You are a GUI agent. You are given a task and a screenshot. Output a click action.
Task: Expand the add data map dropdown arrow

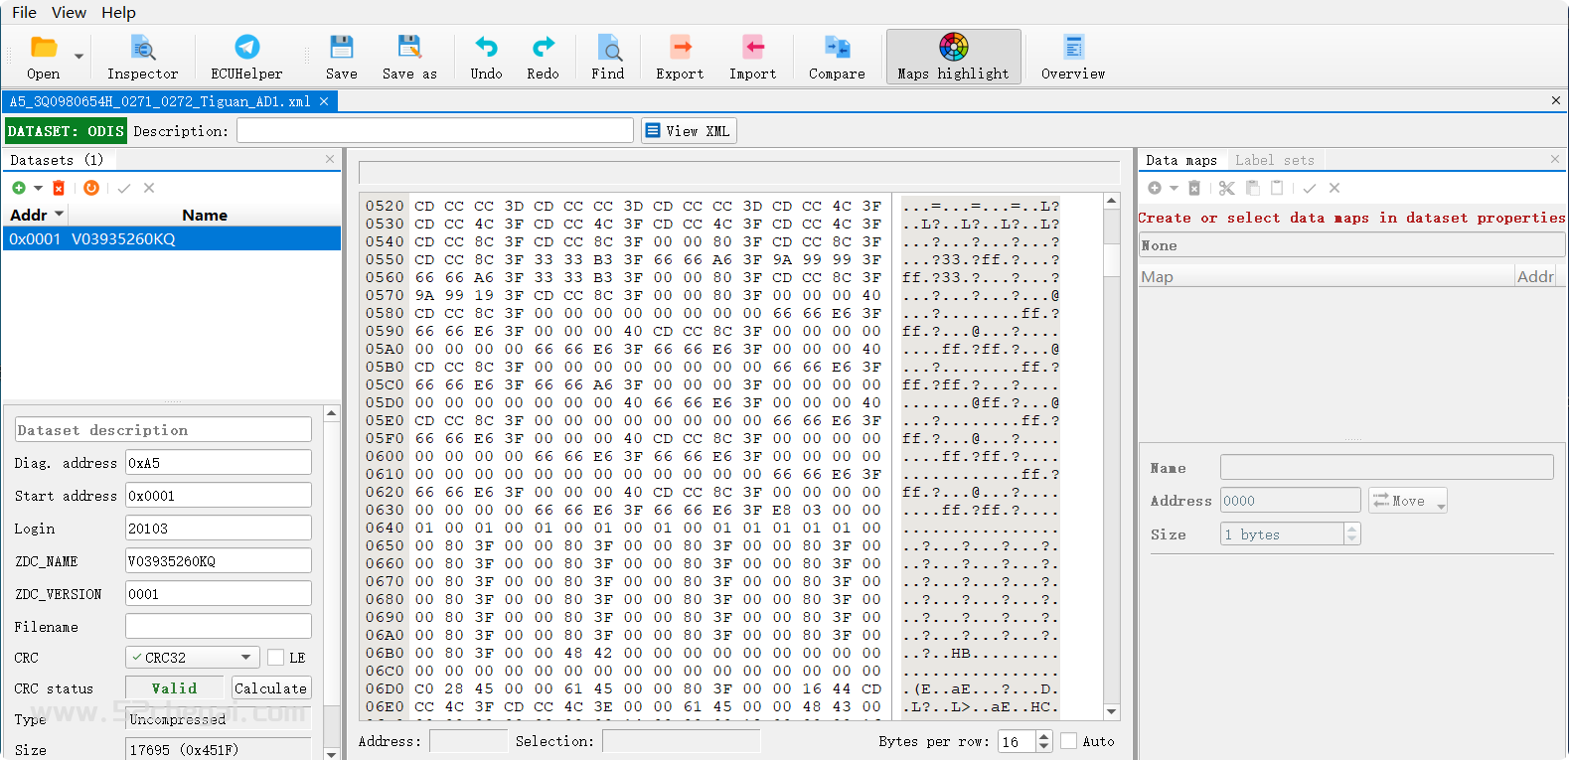(1174, 188)
